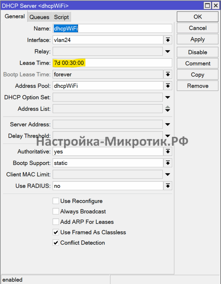The width and height of the screenshot is (221, 284).
Task: Click the Use RADIUS no value
Action: pyautogui.click(x=108, y=186)
